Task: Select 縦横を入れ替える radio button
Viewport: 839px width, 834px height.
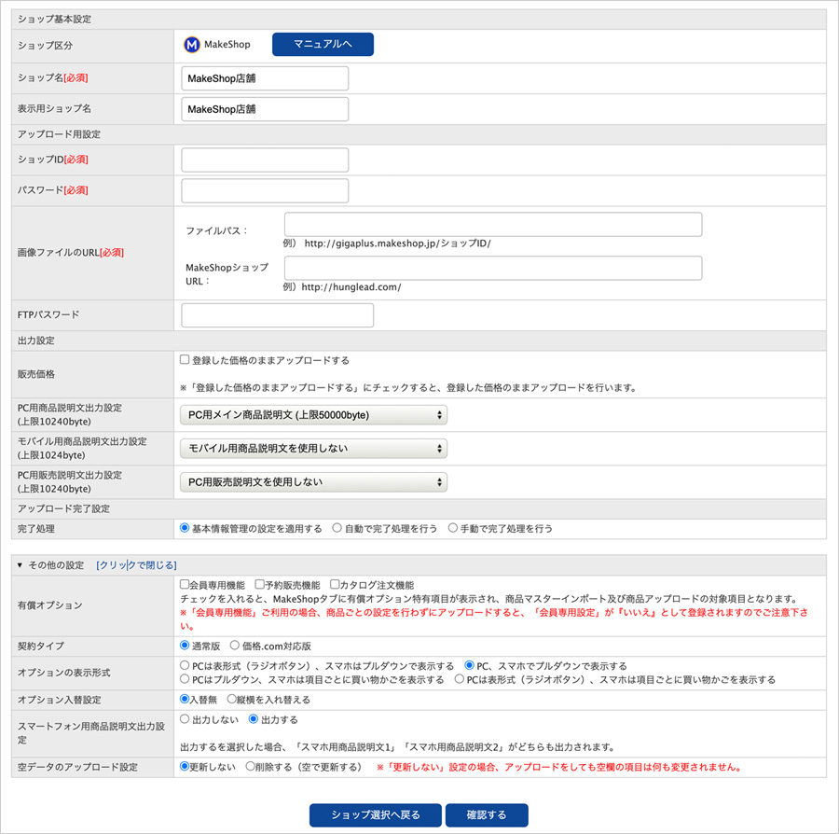Action: click(232, 699)
